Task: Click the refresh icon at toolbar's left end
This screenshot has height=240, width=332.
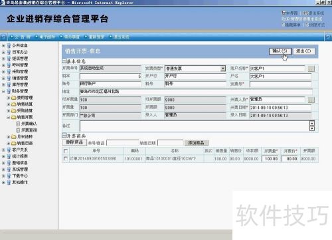Action: [3, 37]
